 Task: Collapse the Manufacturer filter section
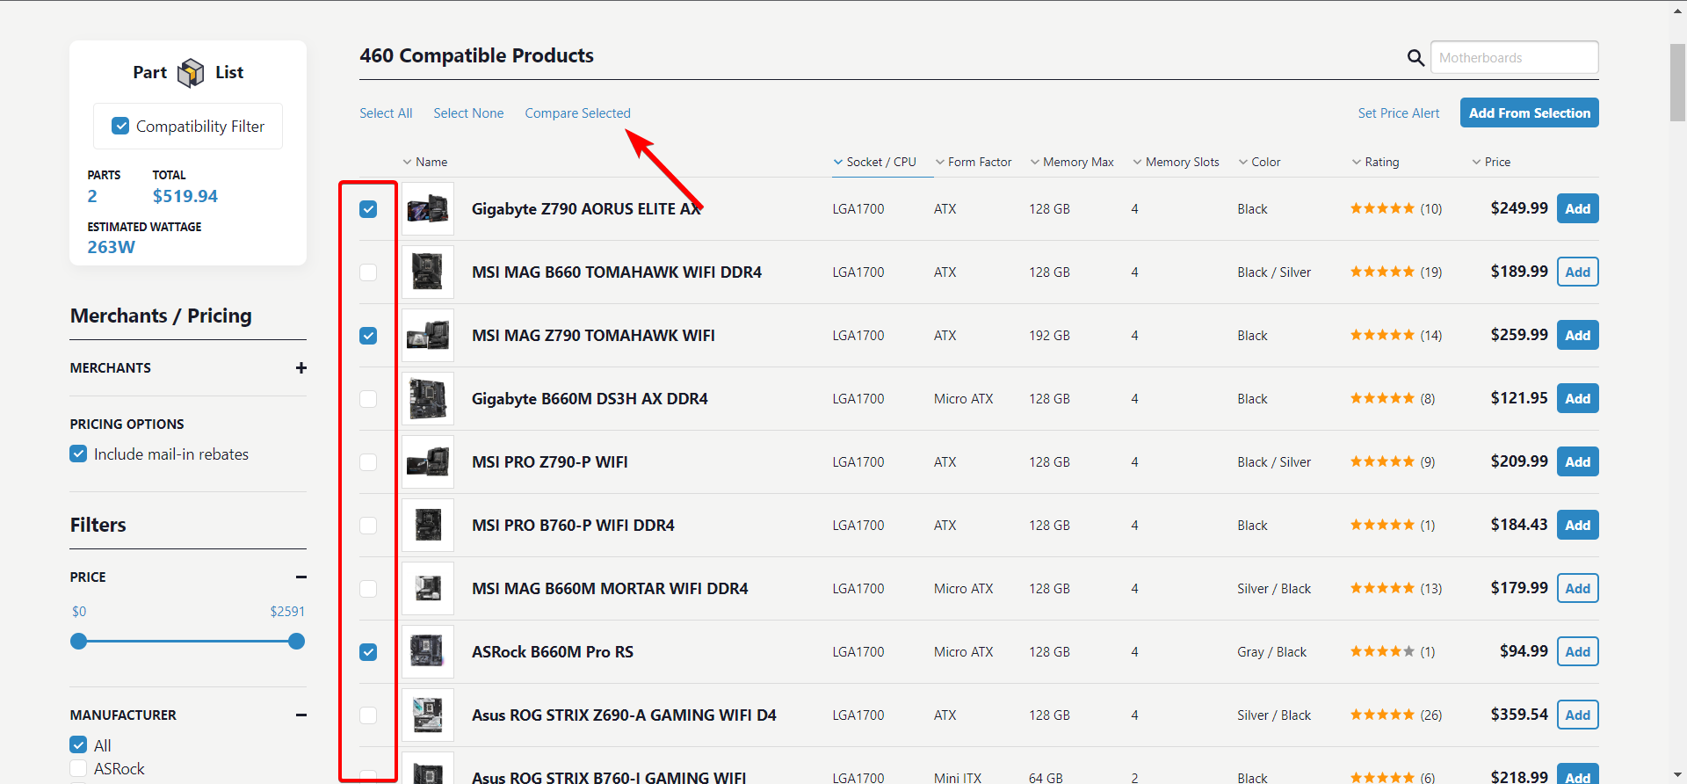point(301,715)
